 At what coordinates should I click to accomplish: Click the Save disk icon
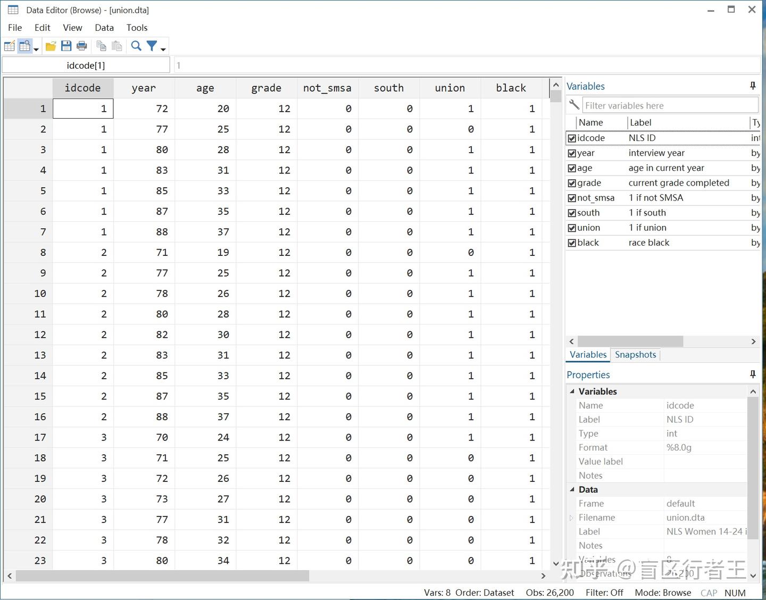66,46
